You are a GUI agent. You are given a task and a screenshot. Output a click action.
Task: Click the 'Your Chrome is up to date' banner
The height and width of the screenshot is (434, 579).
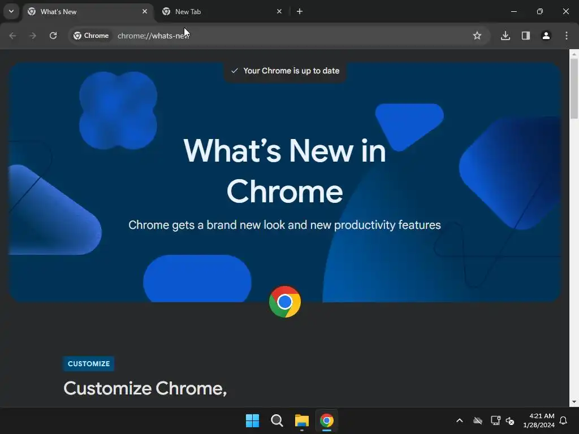coord(285,71)
